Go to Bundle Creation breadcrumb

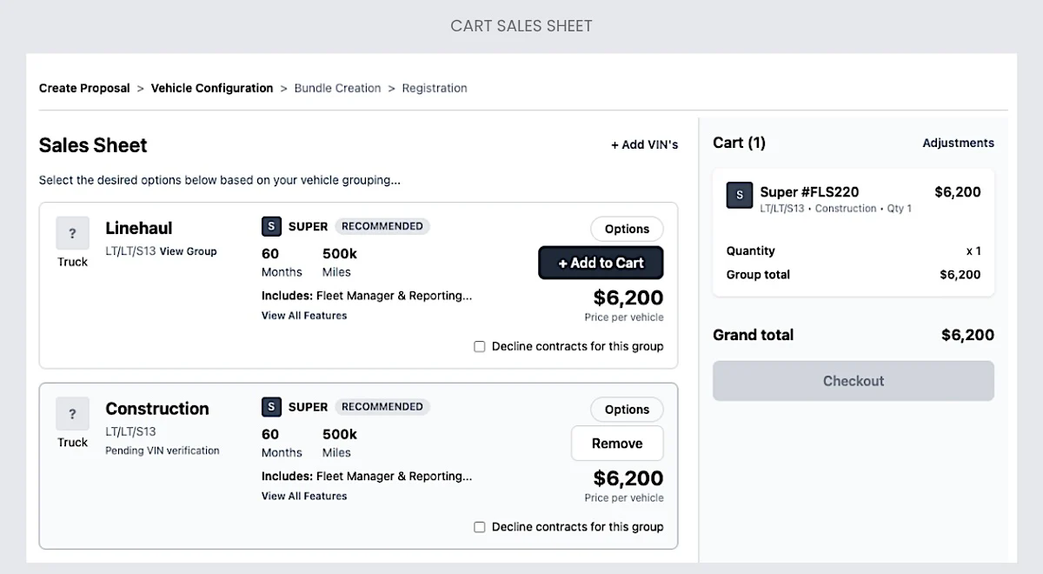point(337,88)
